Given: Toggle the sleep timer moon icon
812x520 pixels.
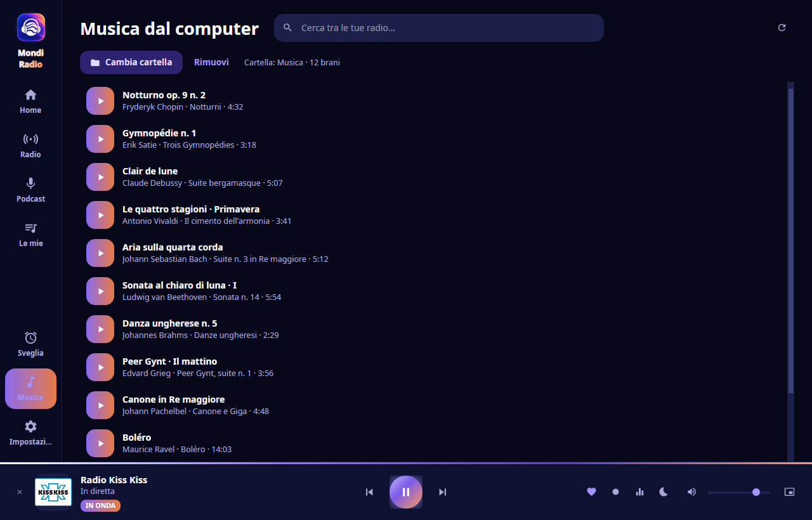Looking at the screenshot, I should pos(664,491).
